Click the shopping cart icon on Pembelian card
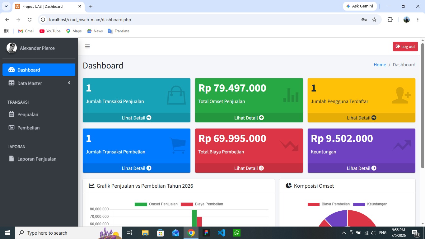The image size is (425, 239). [x=178, y=146]
